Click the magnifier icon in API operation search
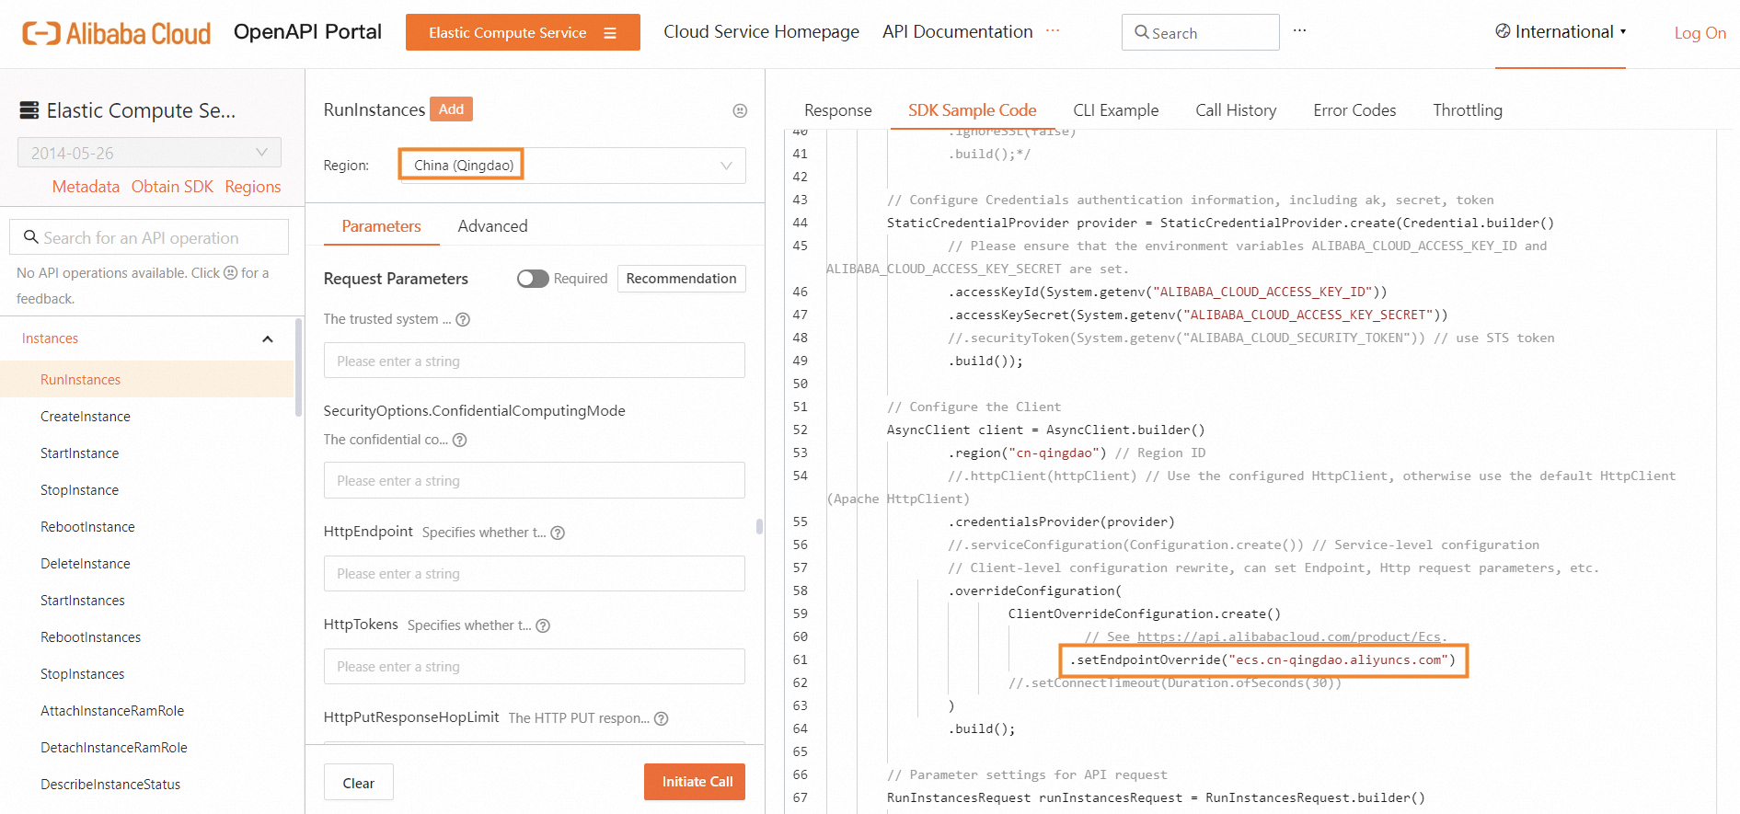The image size is (1740, 814). click(x=31, y=237)
